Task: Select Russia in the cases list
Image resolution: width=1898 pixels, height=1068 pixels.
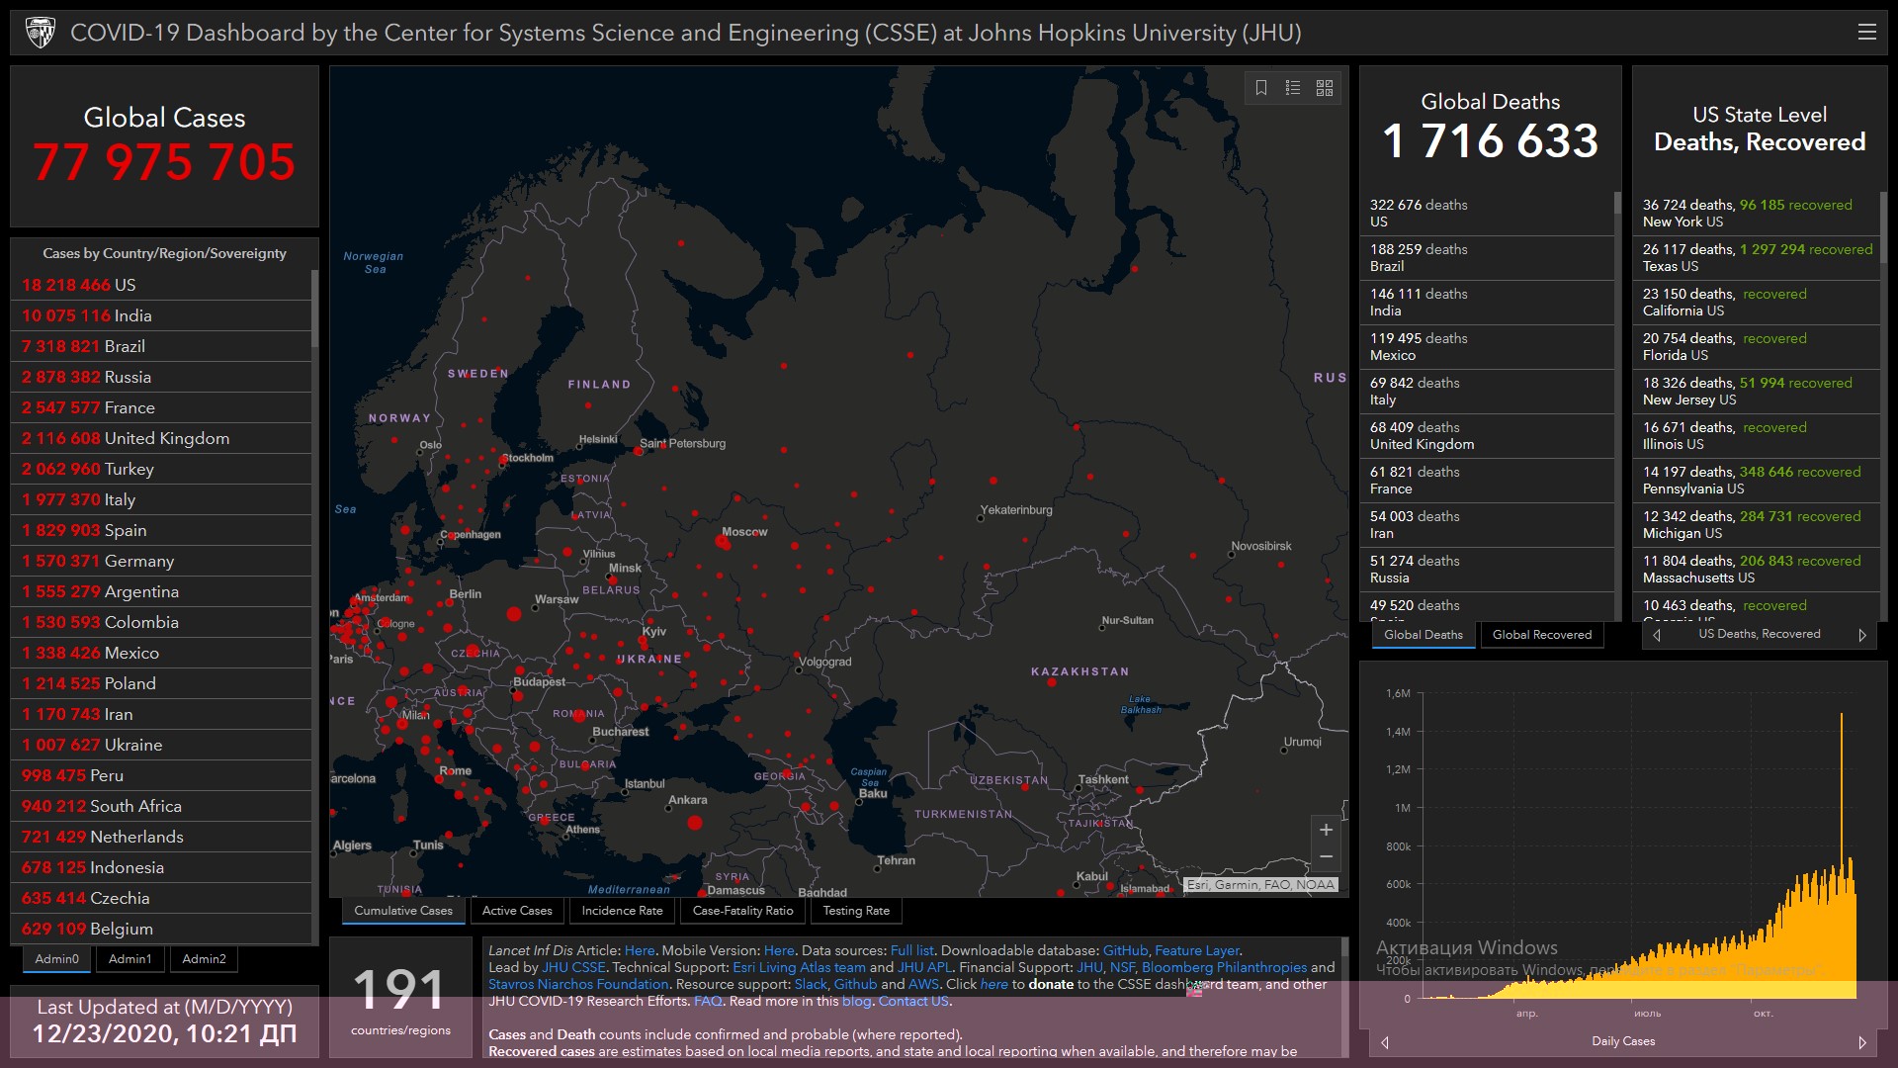Action: 129,377
